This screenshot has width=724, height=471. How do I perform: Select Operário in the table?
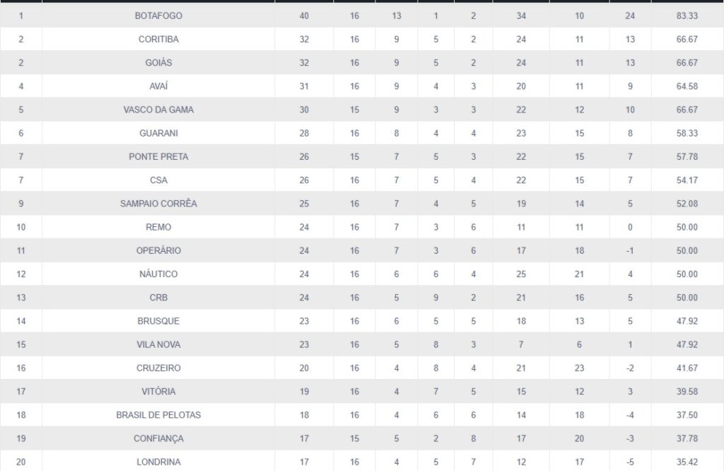158,250
